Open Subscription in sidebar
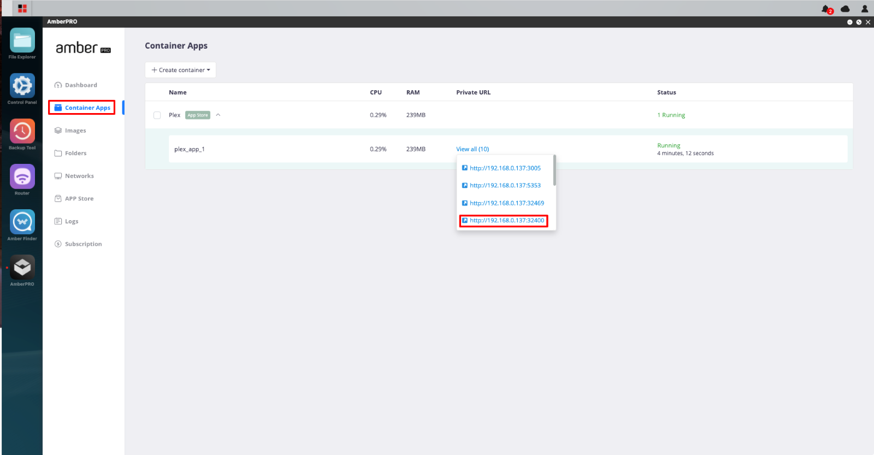Screen dimensions: 874x455 78,244
